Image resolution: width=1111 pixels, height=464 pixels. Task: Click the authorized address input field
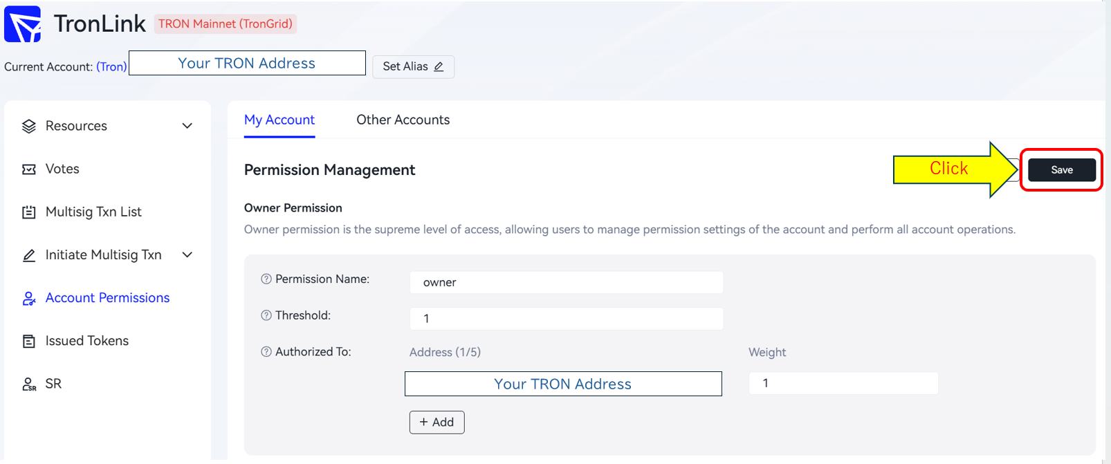pos(563,384)
